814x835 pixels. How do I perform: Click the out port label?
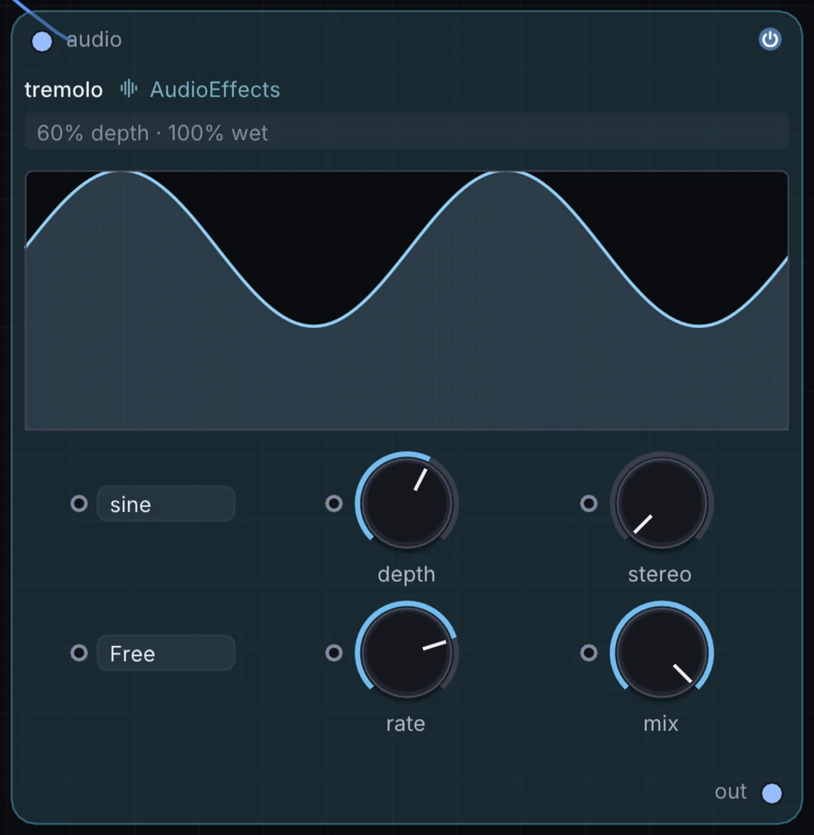click(x=730, y=792)
